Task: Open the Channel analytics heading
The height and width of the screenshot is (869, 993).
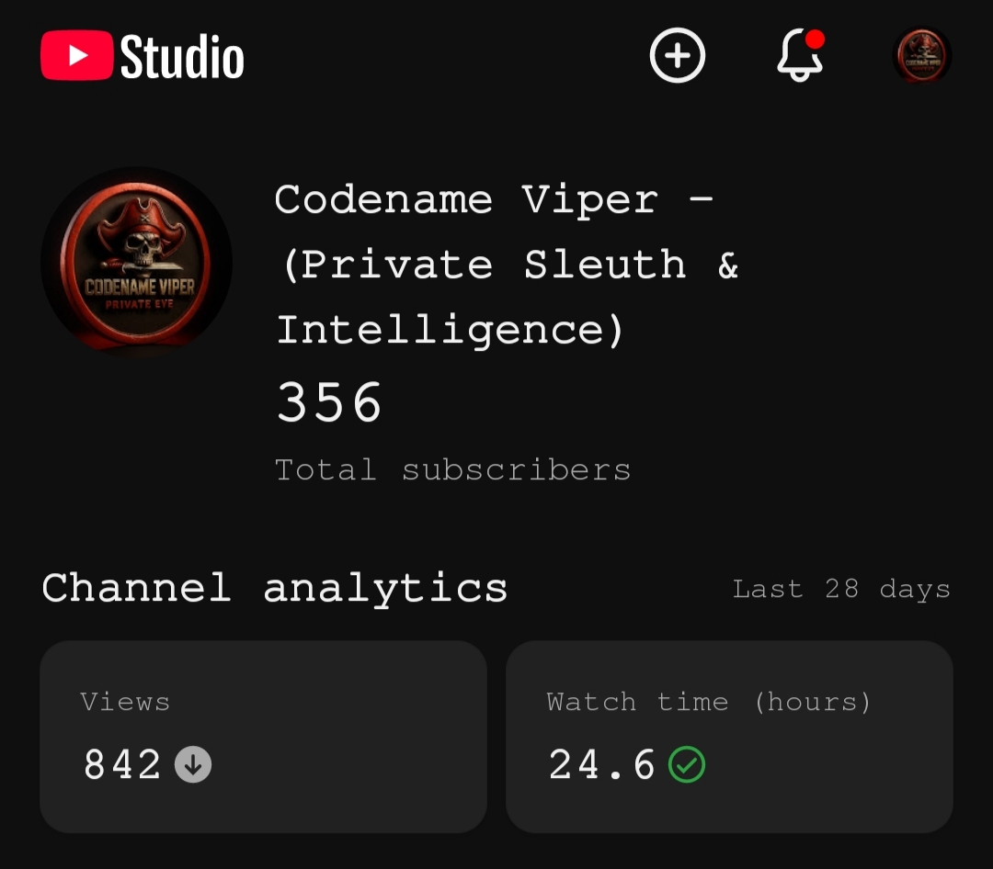Action: tap(274, 588)
